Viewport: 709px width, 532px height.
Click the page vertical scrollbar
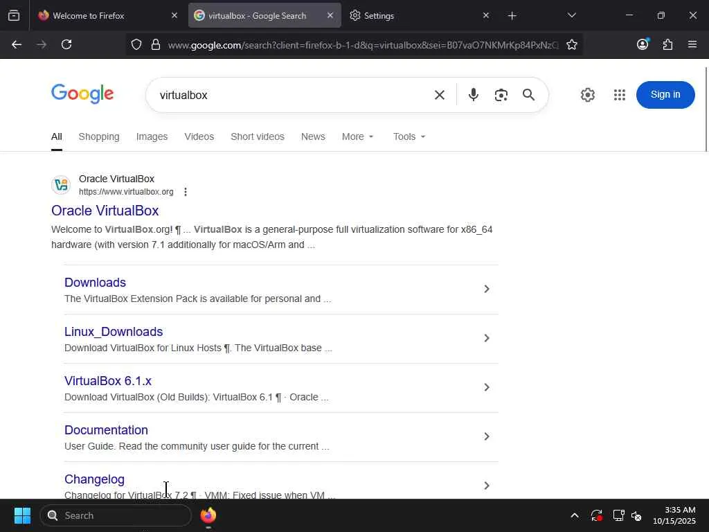(706, 109)
